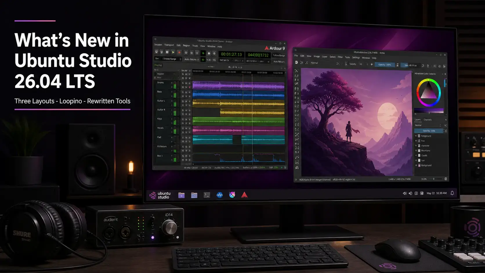The width and height of the screenshot is (485, 273).
Task: Adjust the zoom slider in Krita status bar
Action: [x=436, y=179]
